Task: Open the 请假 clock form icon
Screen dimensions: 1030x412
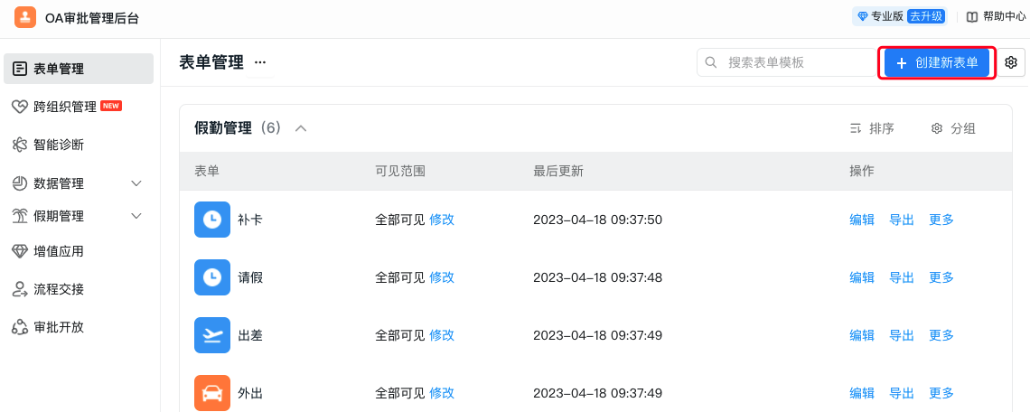Action: [x=212, y=277]
